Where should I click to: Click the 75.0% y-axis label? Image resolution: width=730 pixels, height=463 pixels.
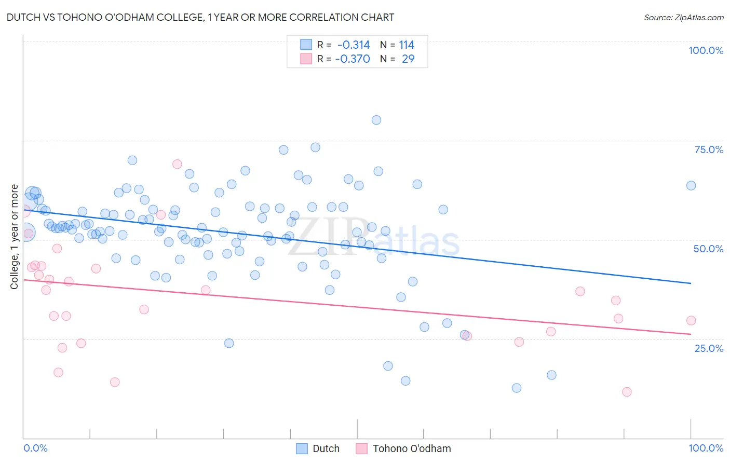[x=709, y=149]
